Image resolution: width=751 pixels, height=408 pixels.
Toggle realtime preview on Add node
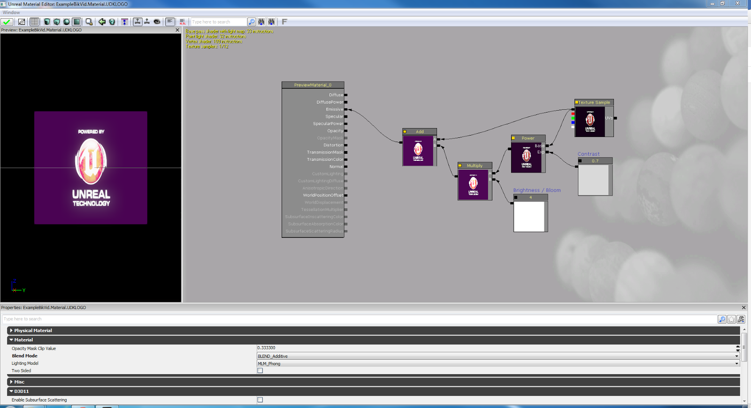pyautogui.click(x=405, y=132)
